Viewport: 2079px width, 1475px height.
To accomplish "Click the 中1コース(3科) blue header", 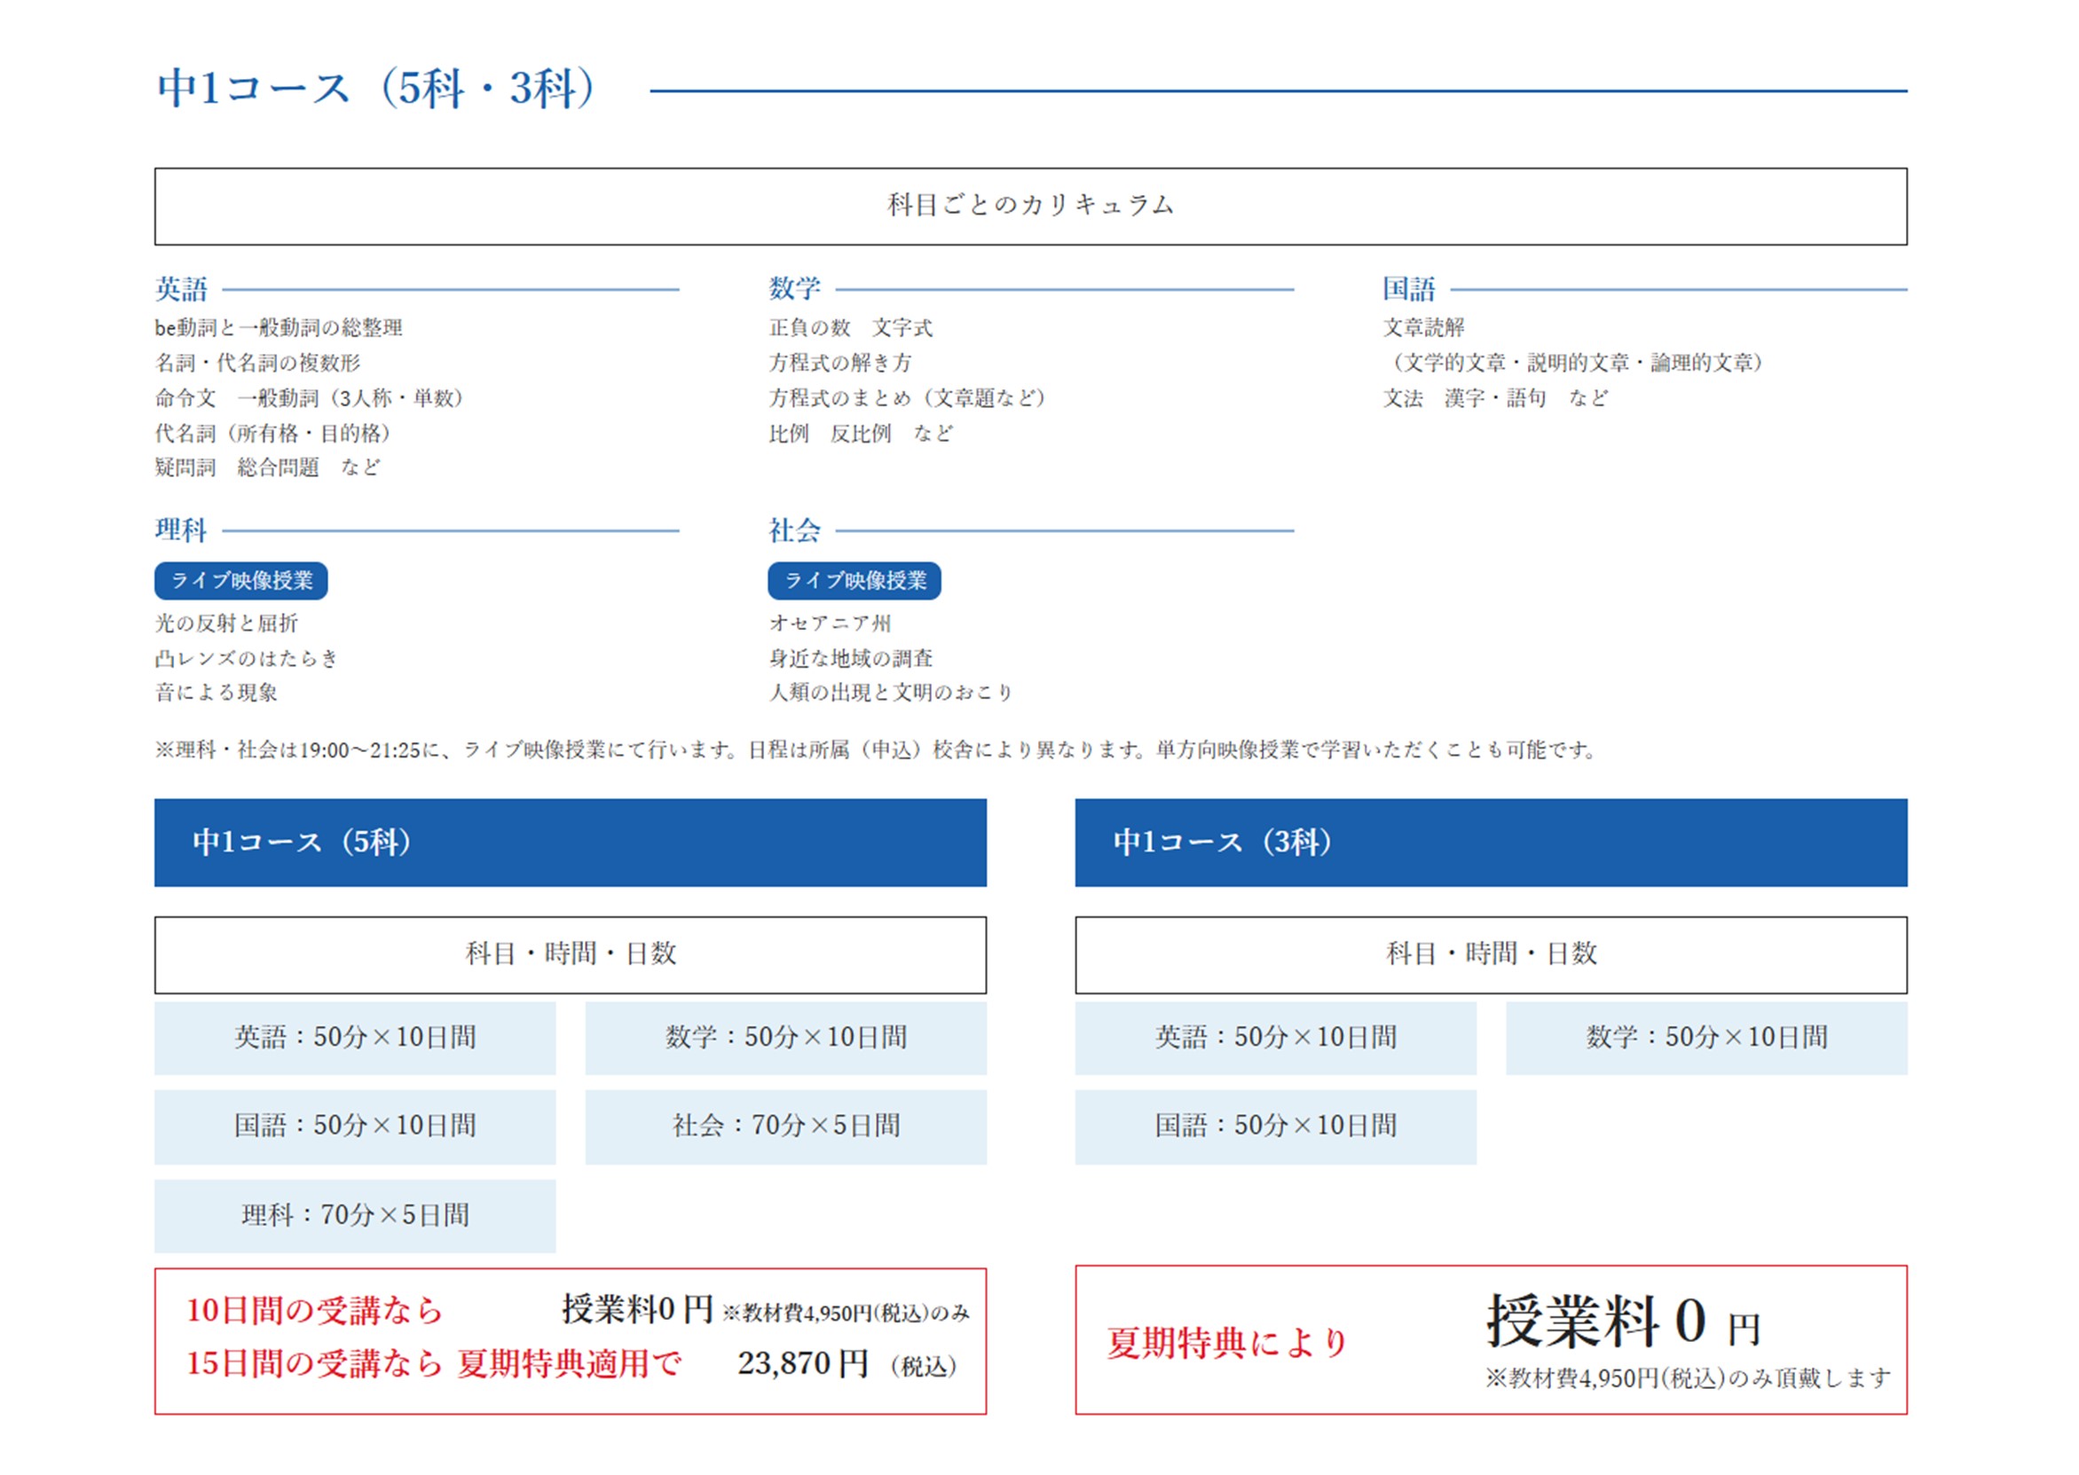I will click(1490, 842).
